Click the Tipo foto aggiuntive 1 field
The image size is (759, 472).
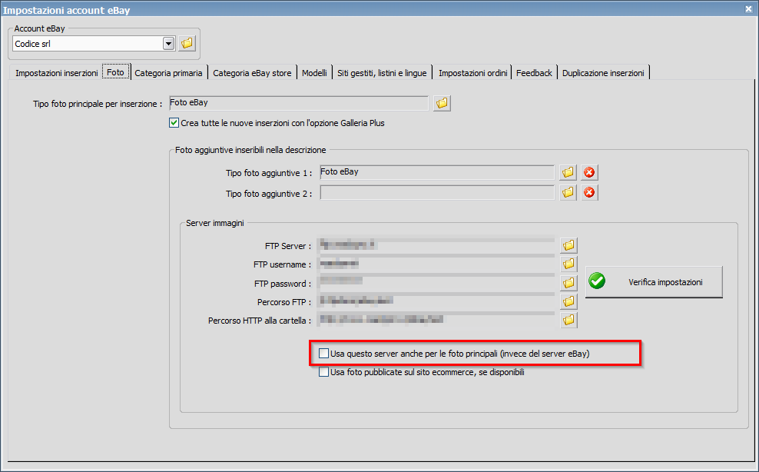(437, 172)
